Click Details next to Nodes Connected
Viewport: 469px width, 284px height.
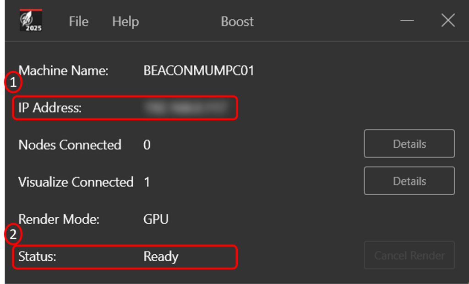(x=409, y=144)
